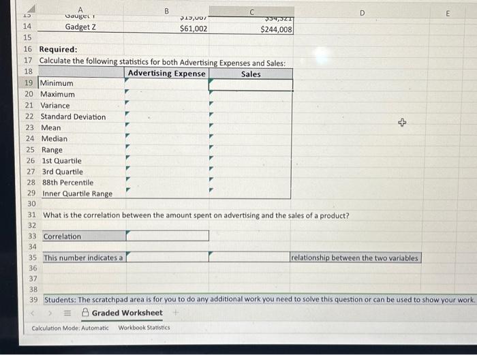Click Advertising Expense cell for Median
Viewport: 477px width, 355px height.
point(168,138)
